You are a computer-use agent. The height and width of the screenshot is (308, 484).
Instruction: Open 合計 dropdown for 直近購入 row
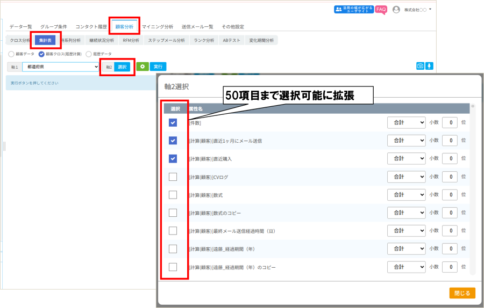click(x=406, y=159)
